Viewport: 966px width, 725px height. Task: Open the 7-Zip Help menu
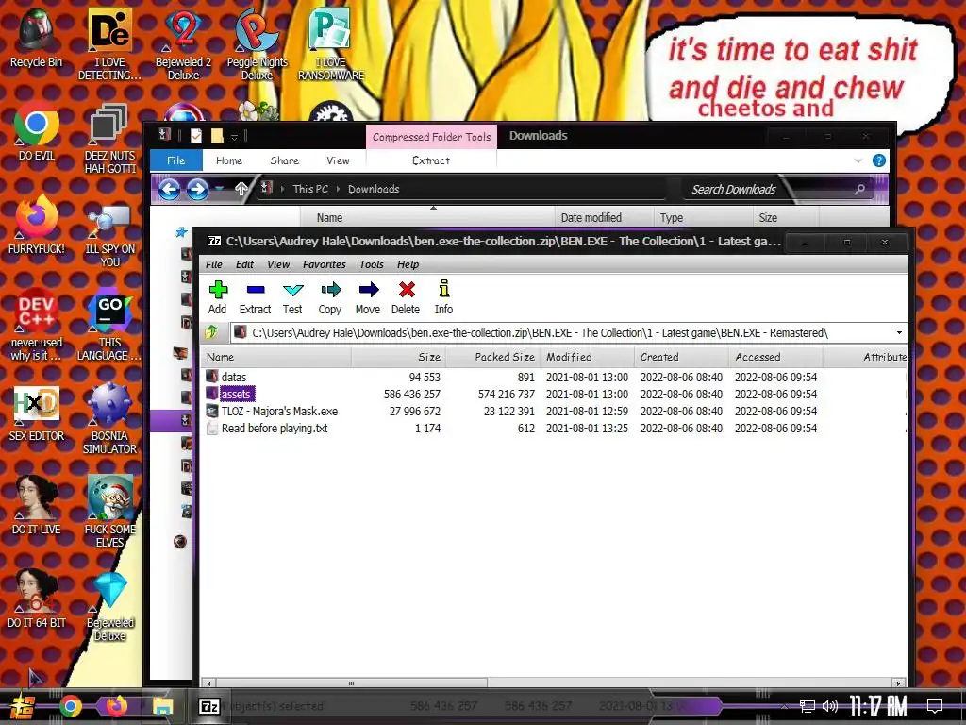408,264
